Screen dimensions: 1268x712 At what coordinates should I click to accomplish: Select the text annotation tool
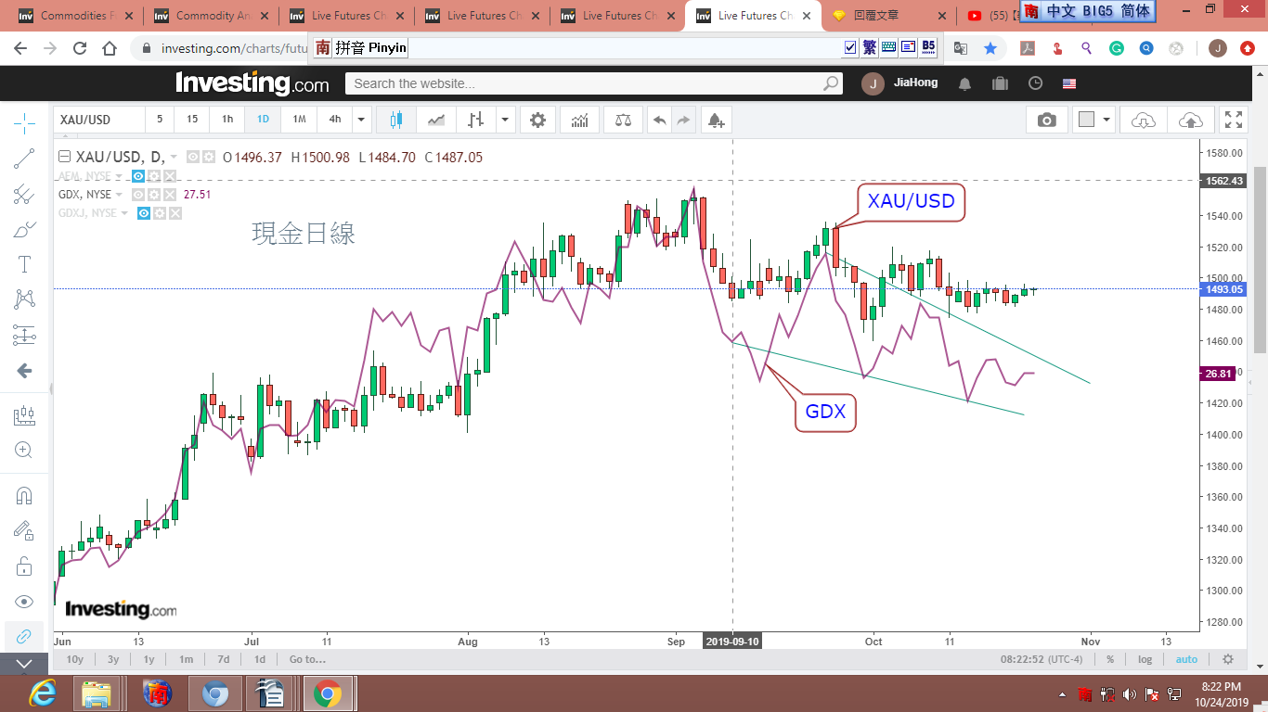point(24,264)
